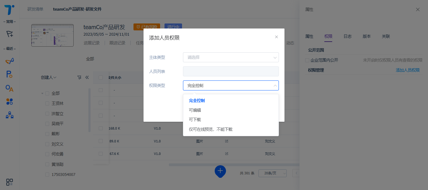
Task: Open the 20条/页 page size dropdown
Action: (x=273, y=173)
